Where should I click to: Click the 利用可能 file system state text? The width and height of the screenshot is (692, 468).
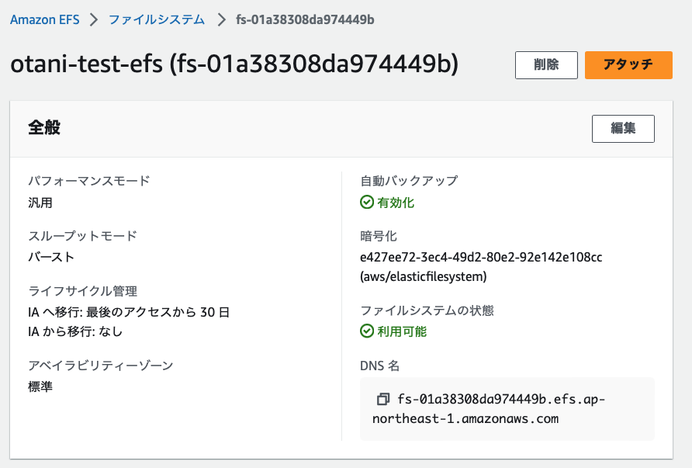[x=402, y=331]
